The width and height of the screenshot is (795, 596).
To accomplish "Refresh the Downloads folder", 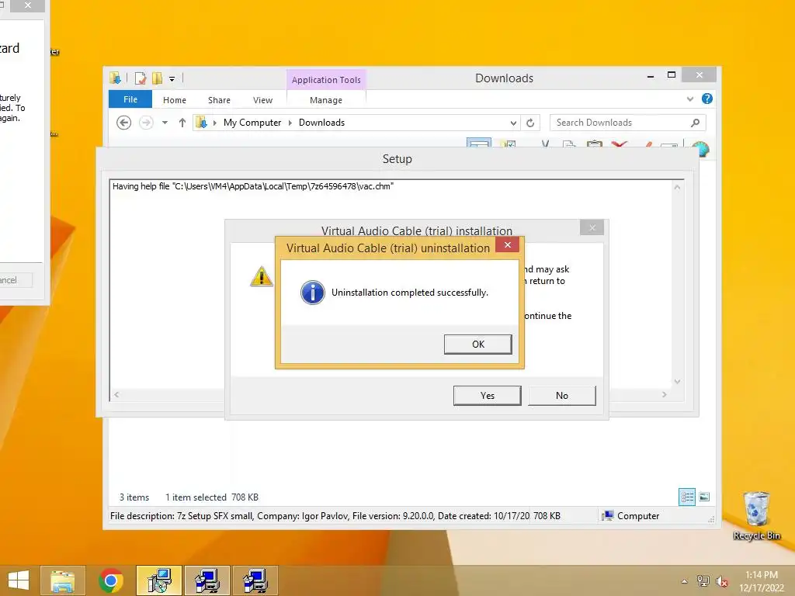I will [x=529, y=123].
